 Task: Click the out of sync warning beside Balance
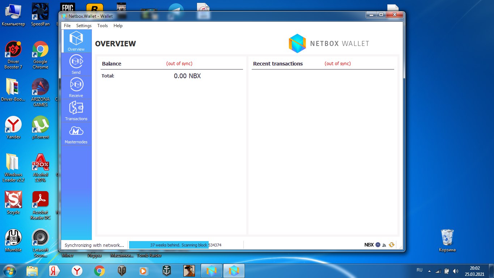coord(179,63)
